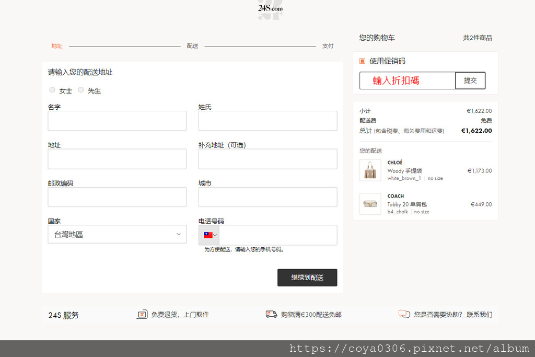Screen dimensions: 535x357
Task: Click the chat bubble assistance icon
Action: click(x=404, y=314)
